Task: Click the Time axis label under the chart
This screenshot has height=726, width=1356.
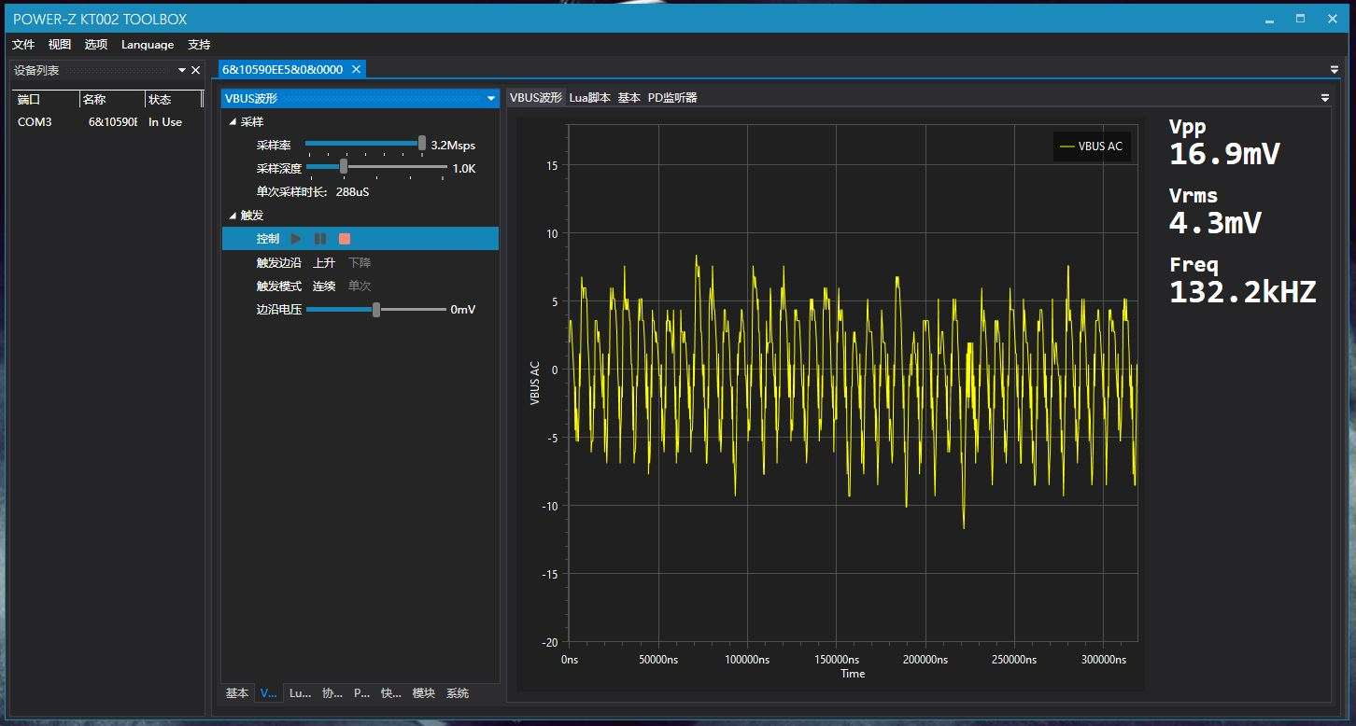Action: [x=853, y=674]
